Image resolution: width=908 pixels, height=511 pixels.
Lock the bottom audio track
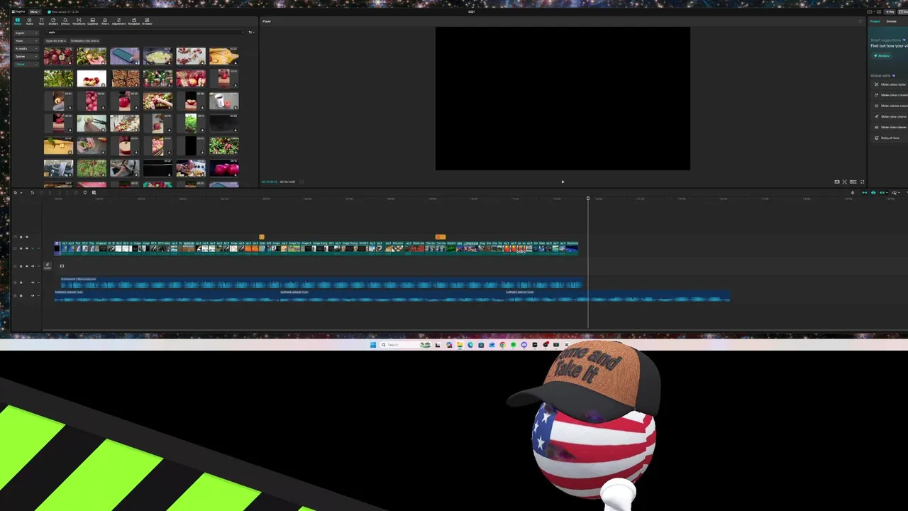pos(21,296)
